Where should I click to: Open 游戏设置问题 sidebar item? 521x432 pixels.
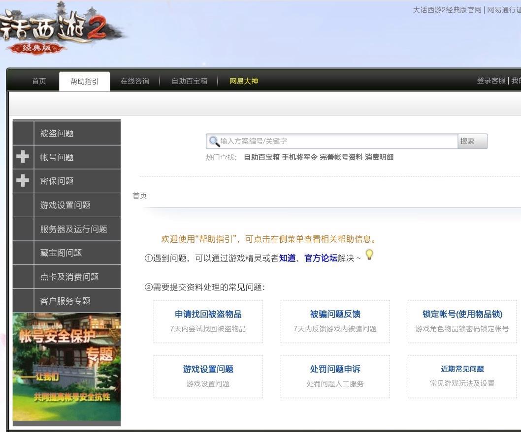point(66,205)
